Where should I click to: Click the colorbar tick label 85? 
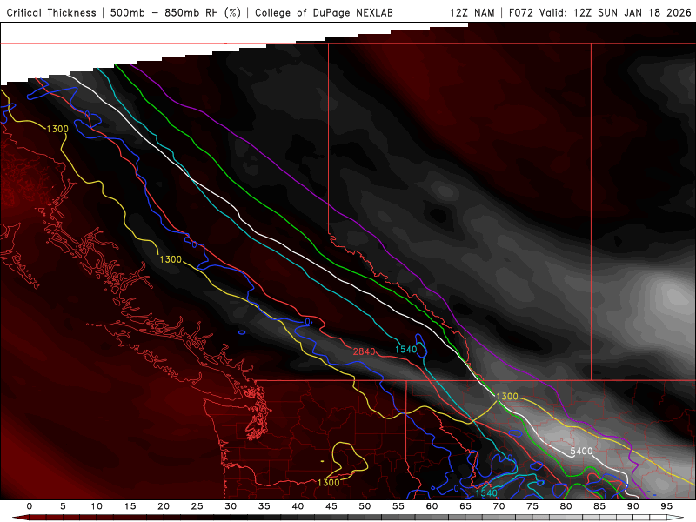point(599,506)
